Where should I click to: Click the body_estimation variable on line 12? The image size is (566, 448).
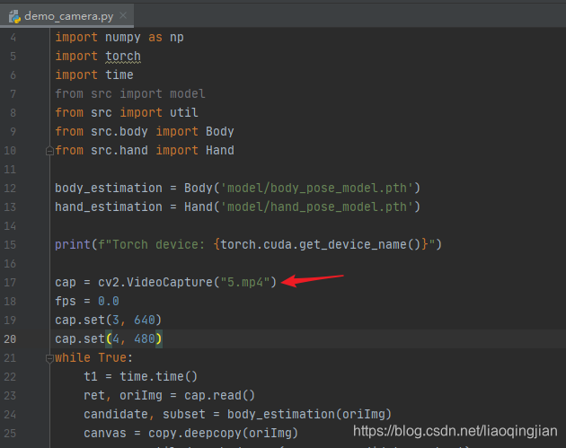(x=109, y=189)
